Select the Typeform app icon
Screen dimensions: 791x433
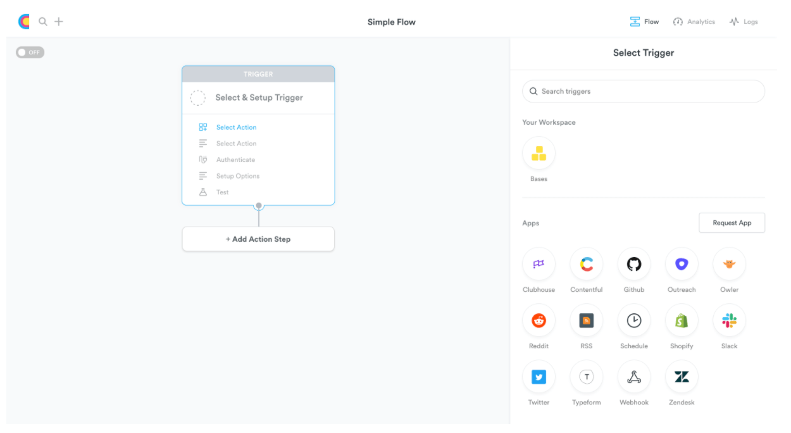pos(586,376)
